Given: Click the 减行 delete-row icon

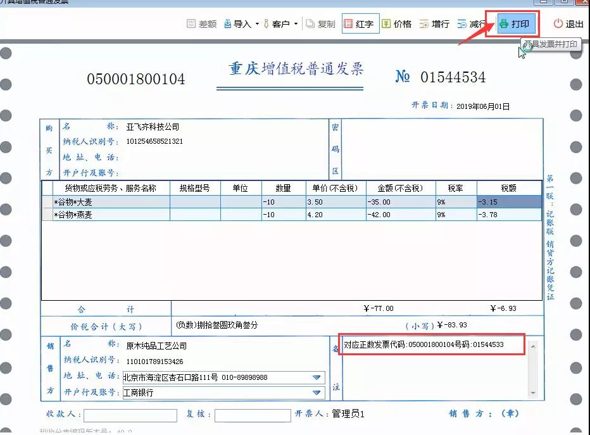Looking at the screenshot, I should click(x=472, y=23).
